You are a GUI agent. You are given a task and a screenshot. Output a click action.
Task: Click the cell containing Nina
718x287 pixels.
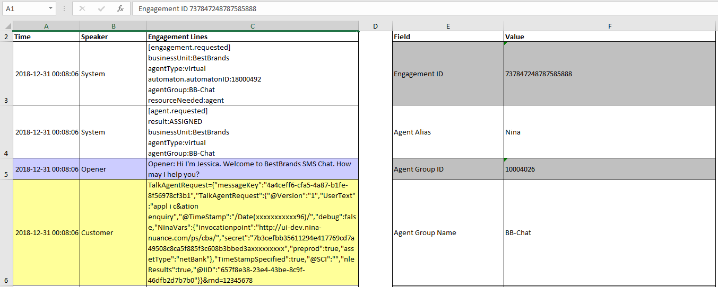pos(610,132)
